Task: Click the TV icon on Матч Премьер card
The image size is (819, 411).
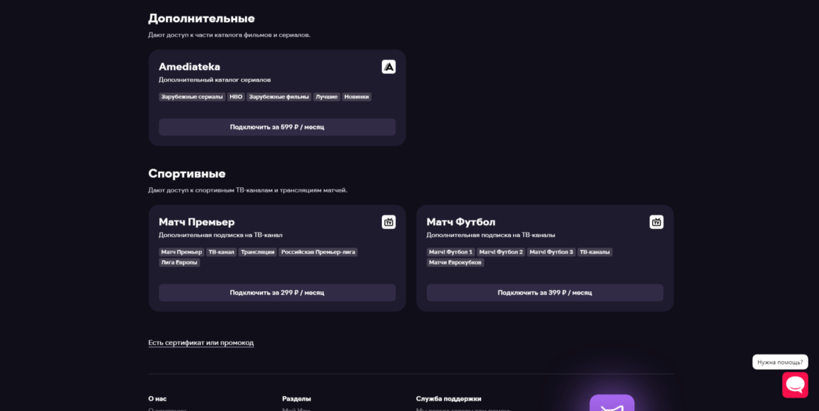Action: [389, 221]
